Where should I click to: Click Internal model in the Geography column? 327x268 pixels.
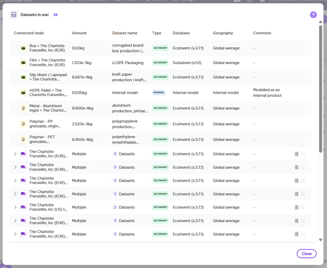pyautogui.click(x=225, y=93)
